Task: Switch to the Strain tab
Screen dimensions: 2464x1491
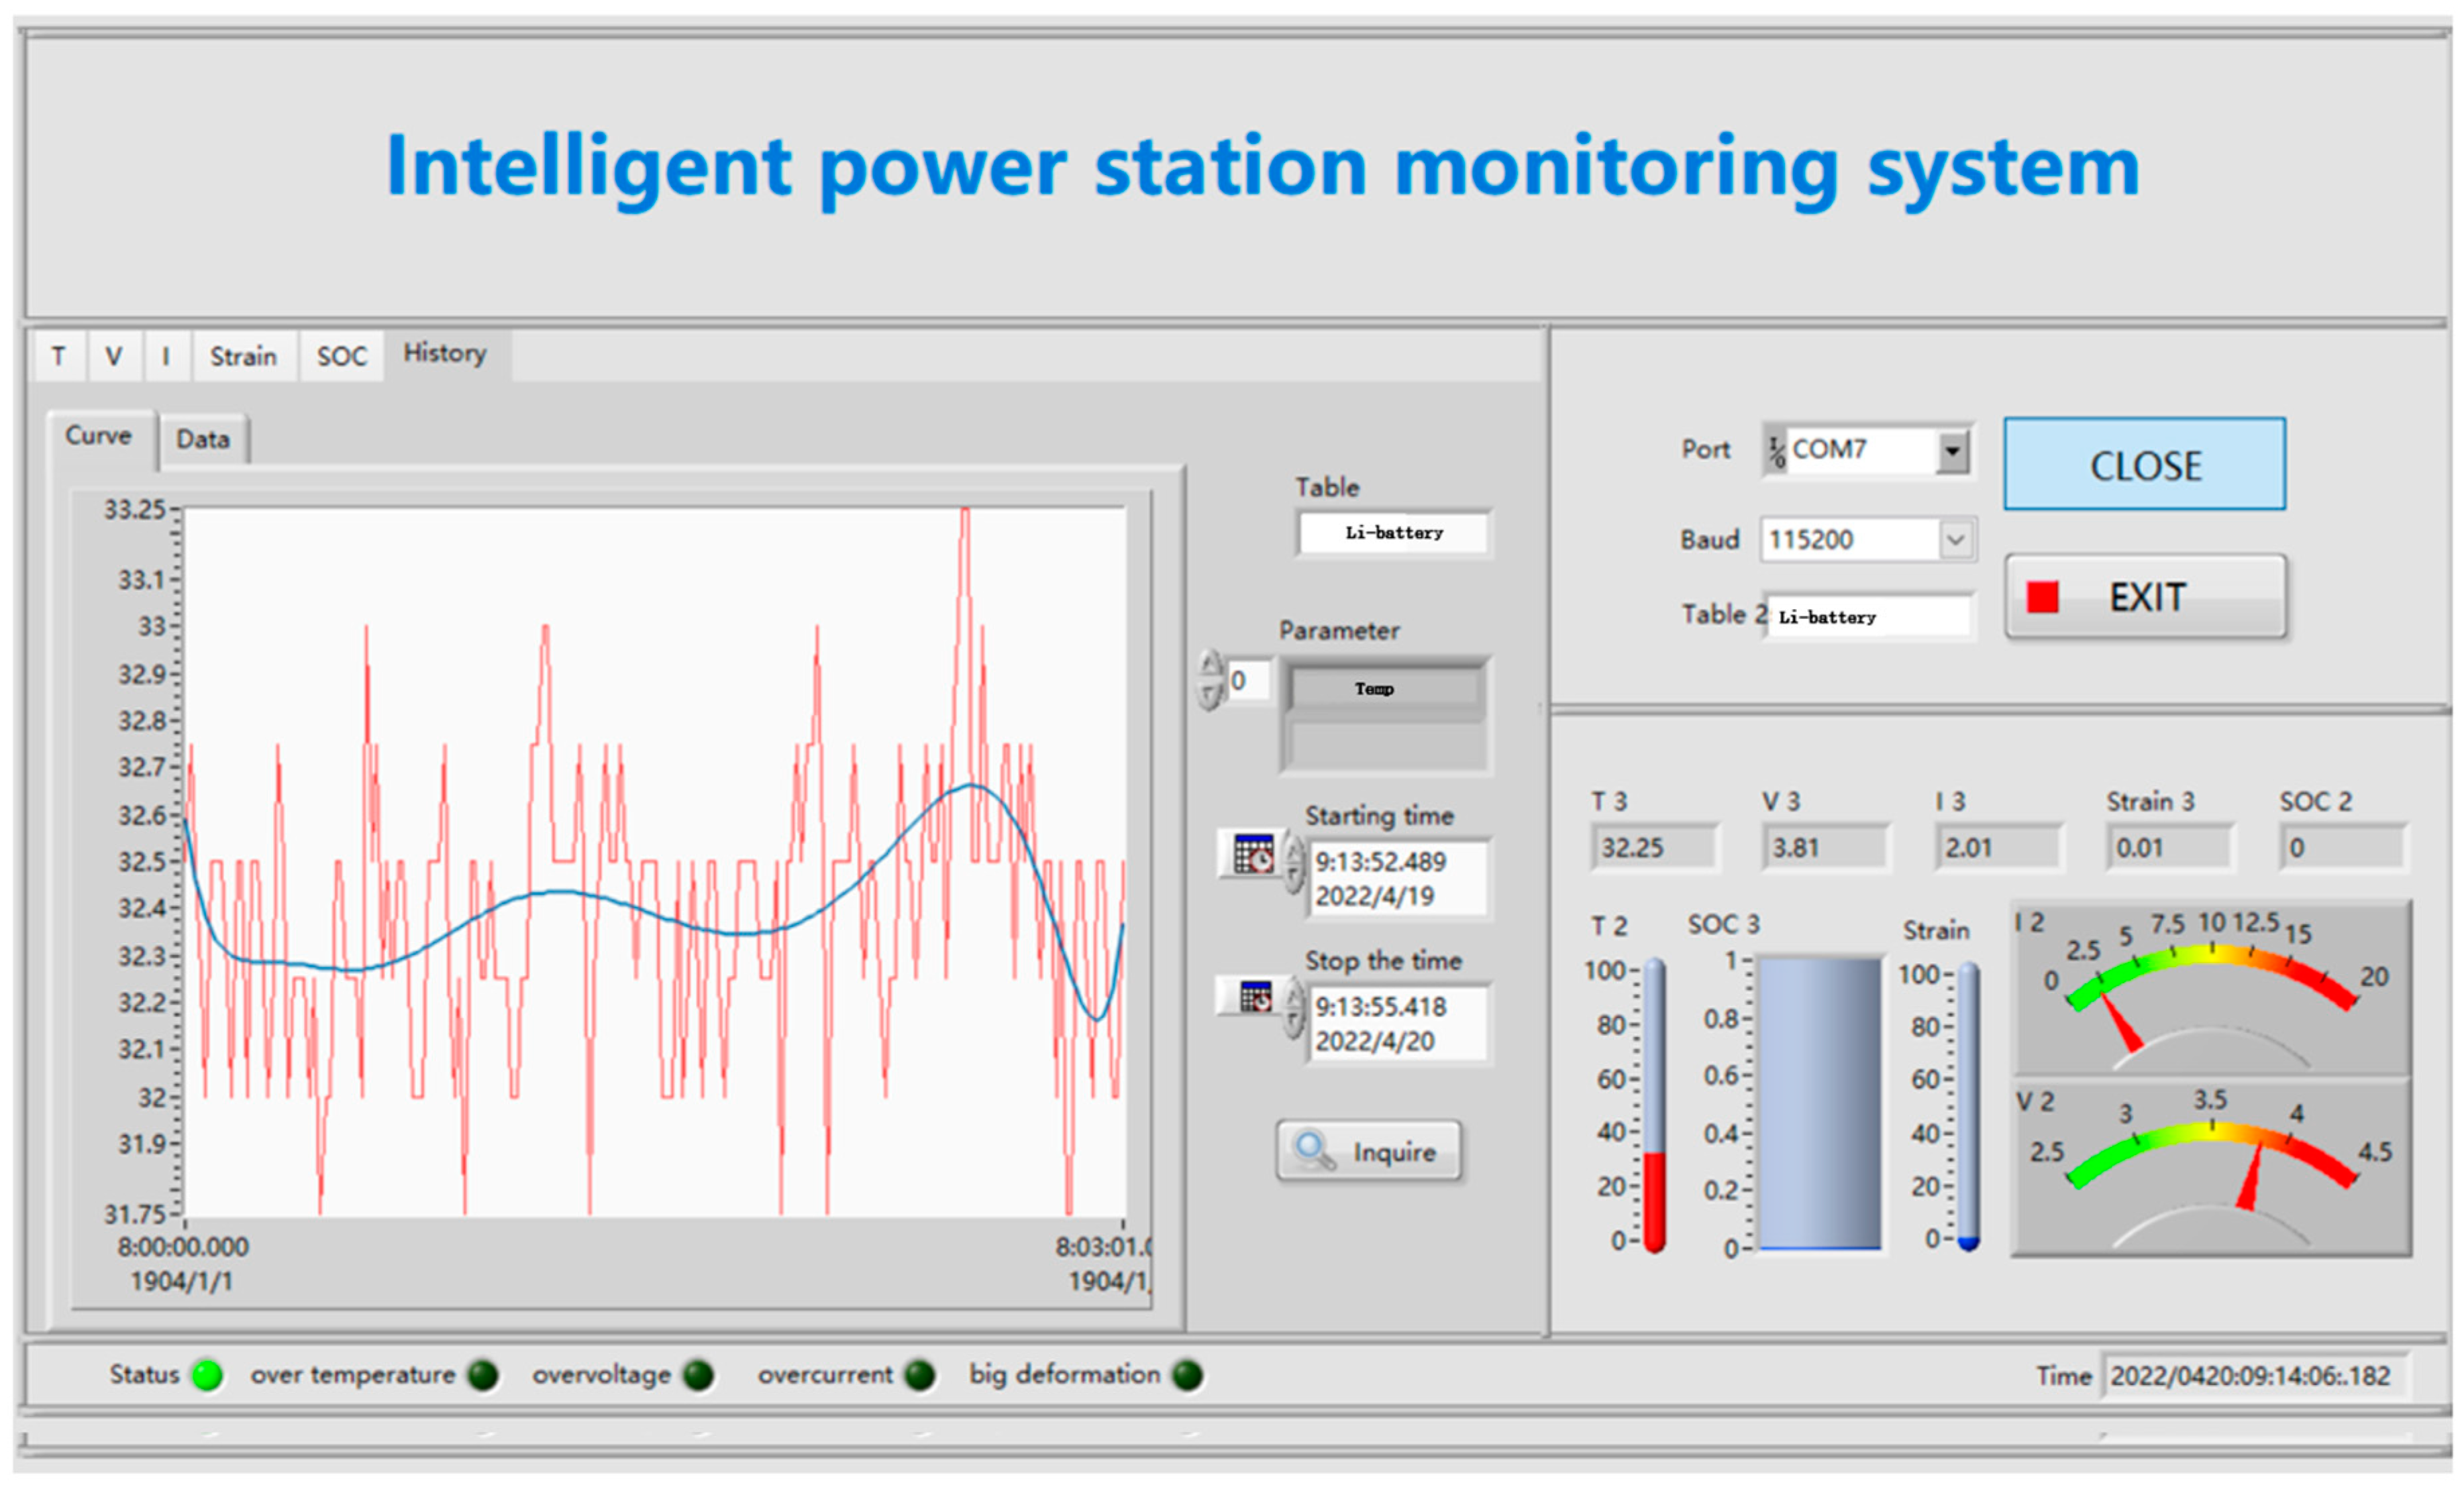Action: [x=243, y=357]
